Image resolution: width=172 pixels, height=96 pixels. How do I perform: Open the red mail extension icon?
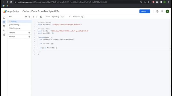[153, 2]
